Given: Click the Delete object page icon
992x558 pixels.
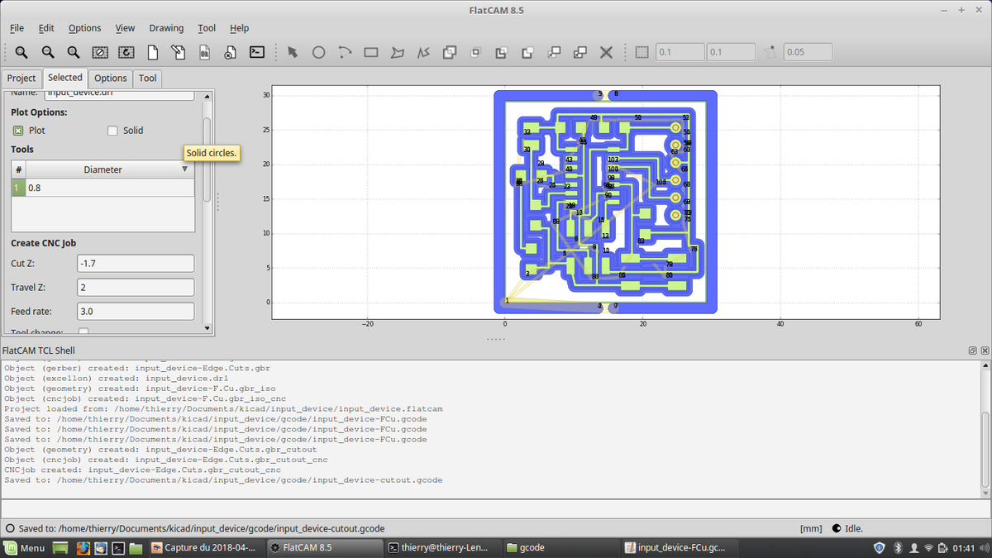Looking at the screenshot, I should [231, 52].
